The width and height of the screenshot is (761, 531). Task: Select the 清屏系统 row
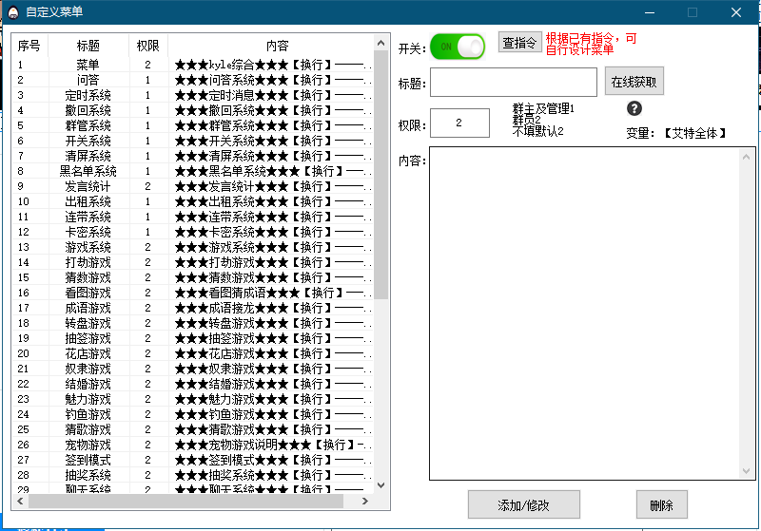[x=193, y=156]
